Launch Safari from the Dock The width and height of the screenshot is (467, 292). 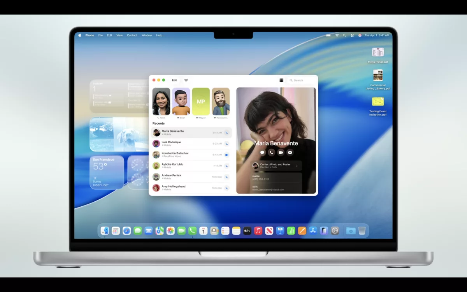pos(126,231)
